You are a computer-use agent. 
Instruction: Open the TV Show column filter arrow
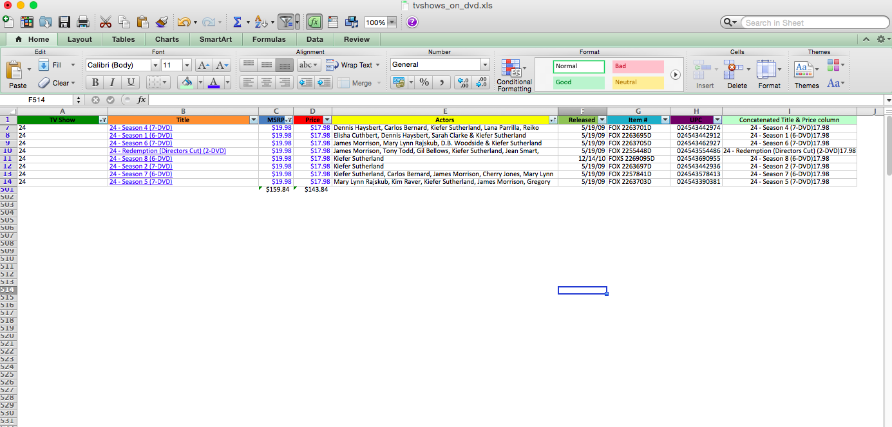click(x=103, y=120)
